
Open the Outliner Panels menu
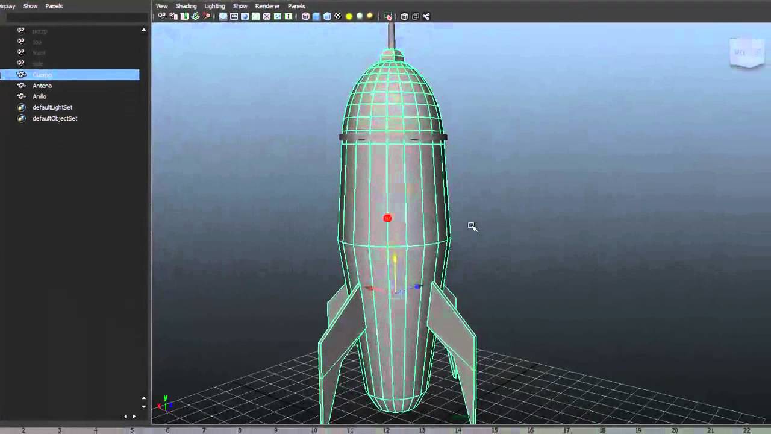pos(54,6)
